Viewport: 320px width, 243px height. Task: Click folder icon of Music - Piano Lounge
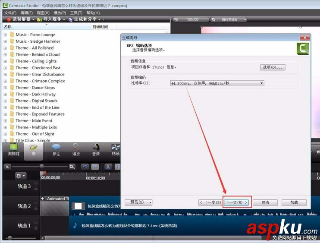pos(12,35)
